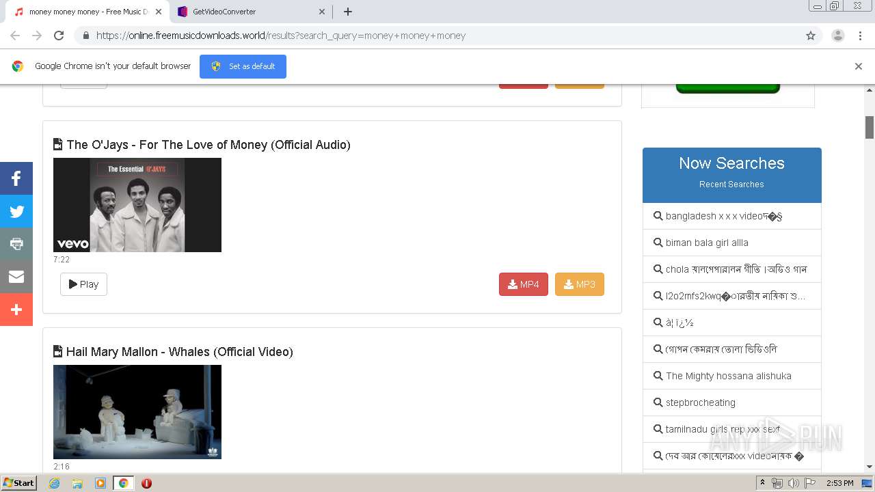
Task: Click the green button in sidebar ad
Action: (728, 88)
